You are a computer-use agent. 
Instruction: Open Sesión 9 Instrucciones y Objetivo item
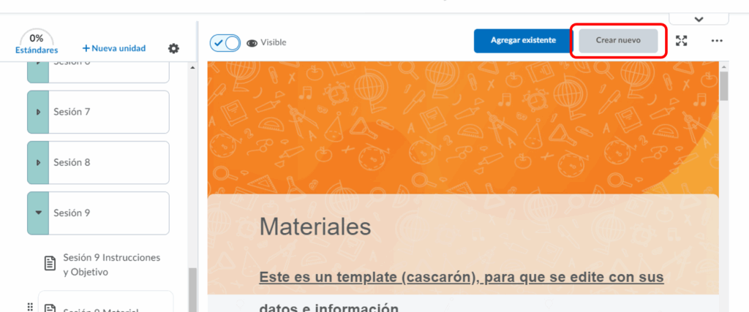coord(111,265)
